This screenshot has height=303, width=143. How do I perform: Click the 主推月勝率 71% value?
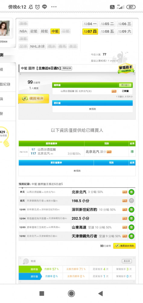76,269
